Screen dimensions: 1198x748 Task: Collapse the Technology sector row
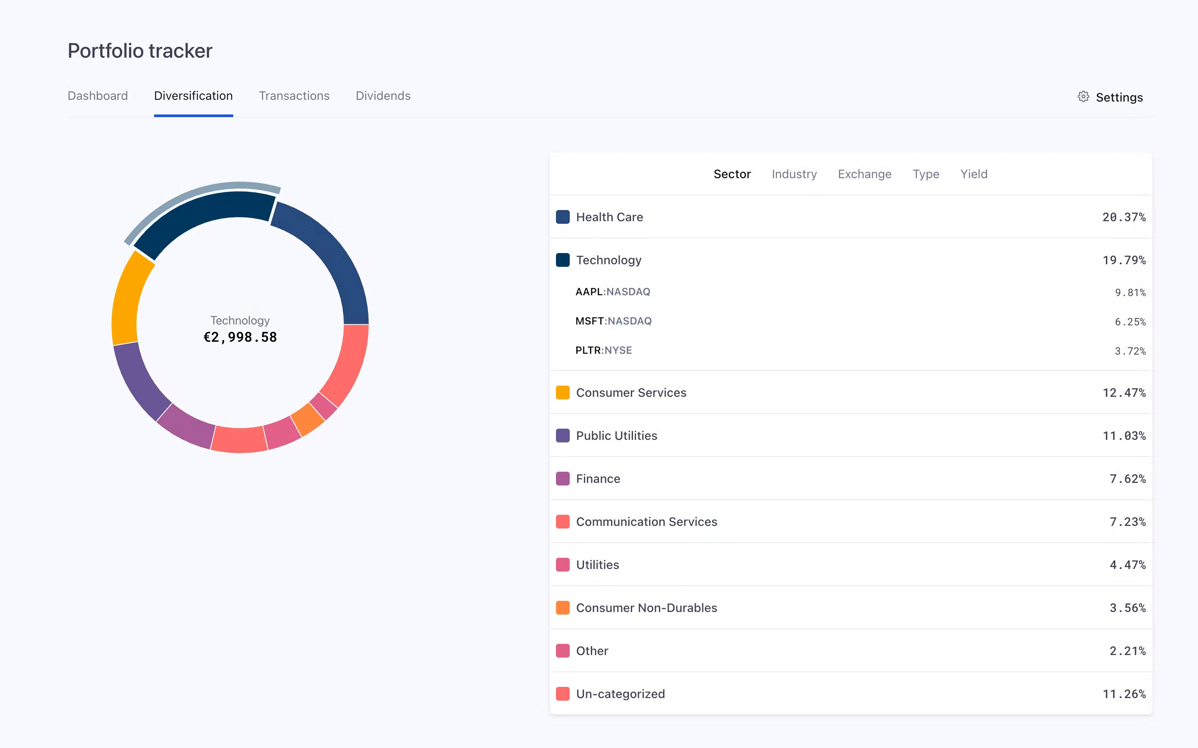coord(608,260)
